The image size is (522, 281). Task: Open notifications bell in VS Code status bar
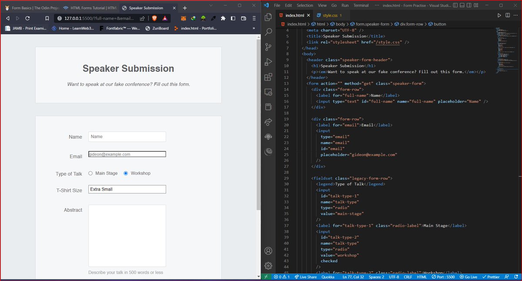tap(516, 277)
